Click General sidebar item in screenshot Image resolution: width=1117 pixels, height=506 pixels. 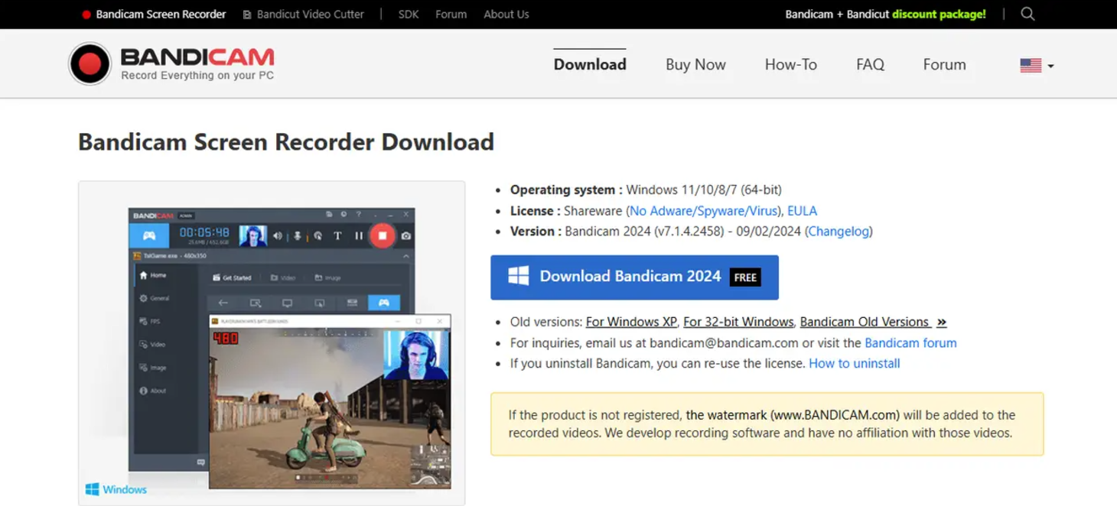[x=155, y=298]
